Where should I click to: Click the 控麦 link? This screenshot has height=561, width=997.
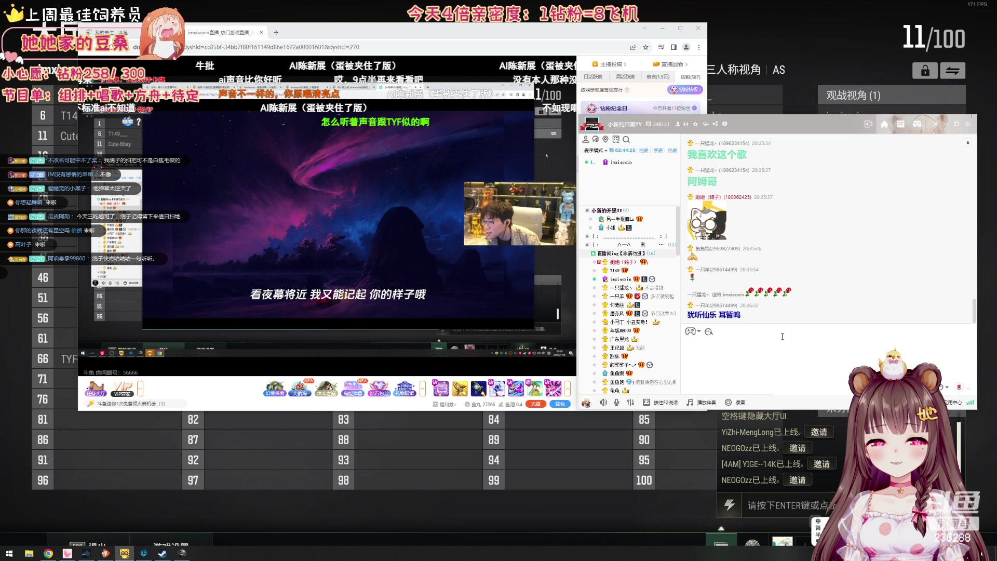click(x=643, y=151)
